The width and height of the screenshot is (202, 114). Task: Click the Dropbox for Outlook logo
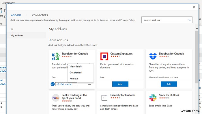(153, 56)
